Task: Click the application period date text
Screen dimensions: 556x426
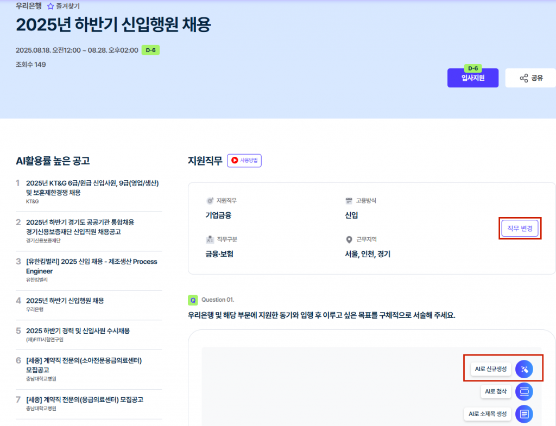Action: pos(77,50)
